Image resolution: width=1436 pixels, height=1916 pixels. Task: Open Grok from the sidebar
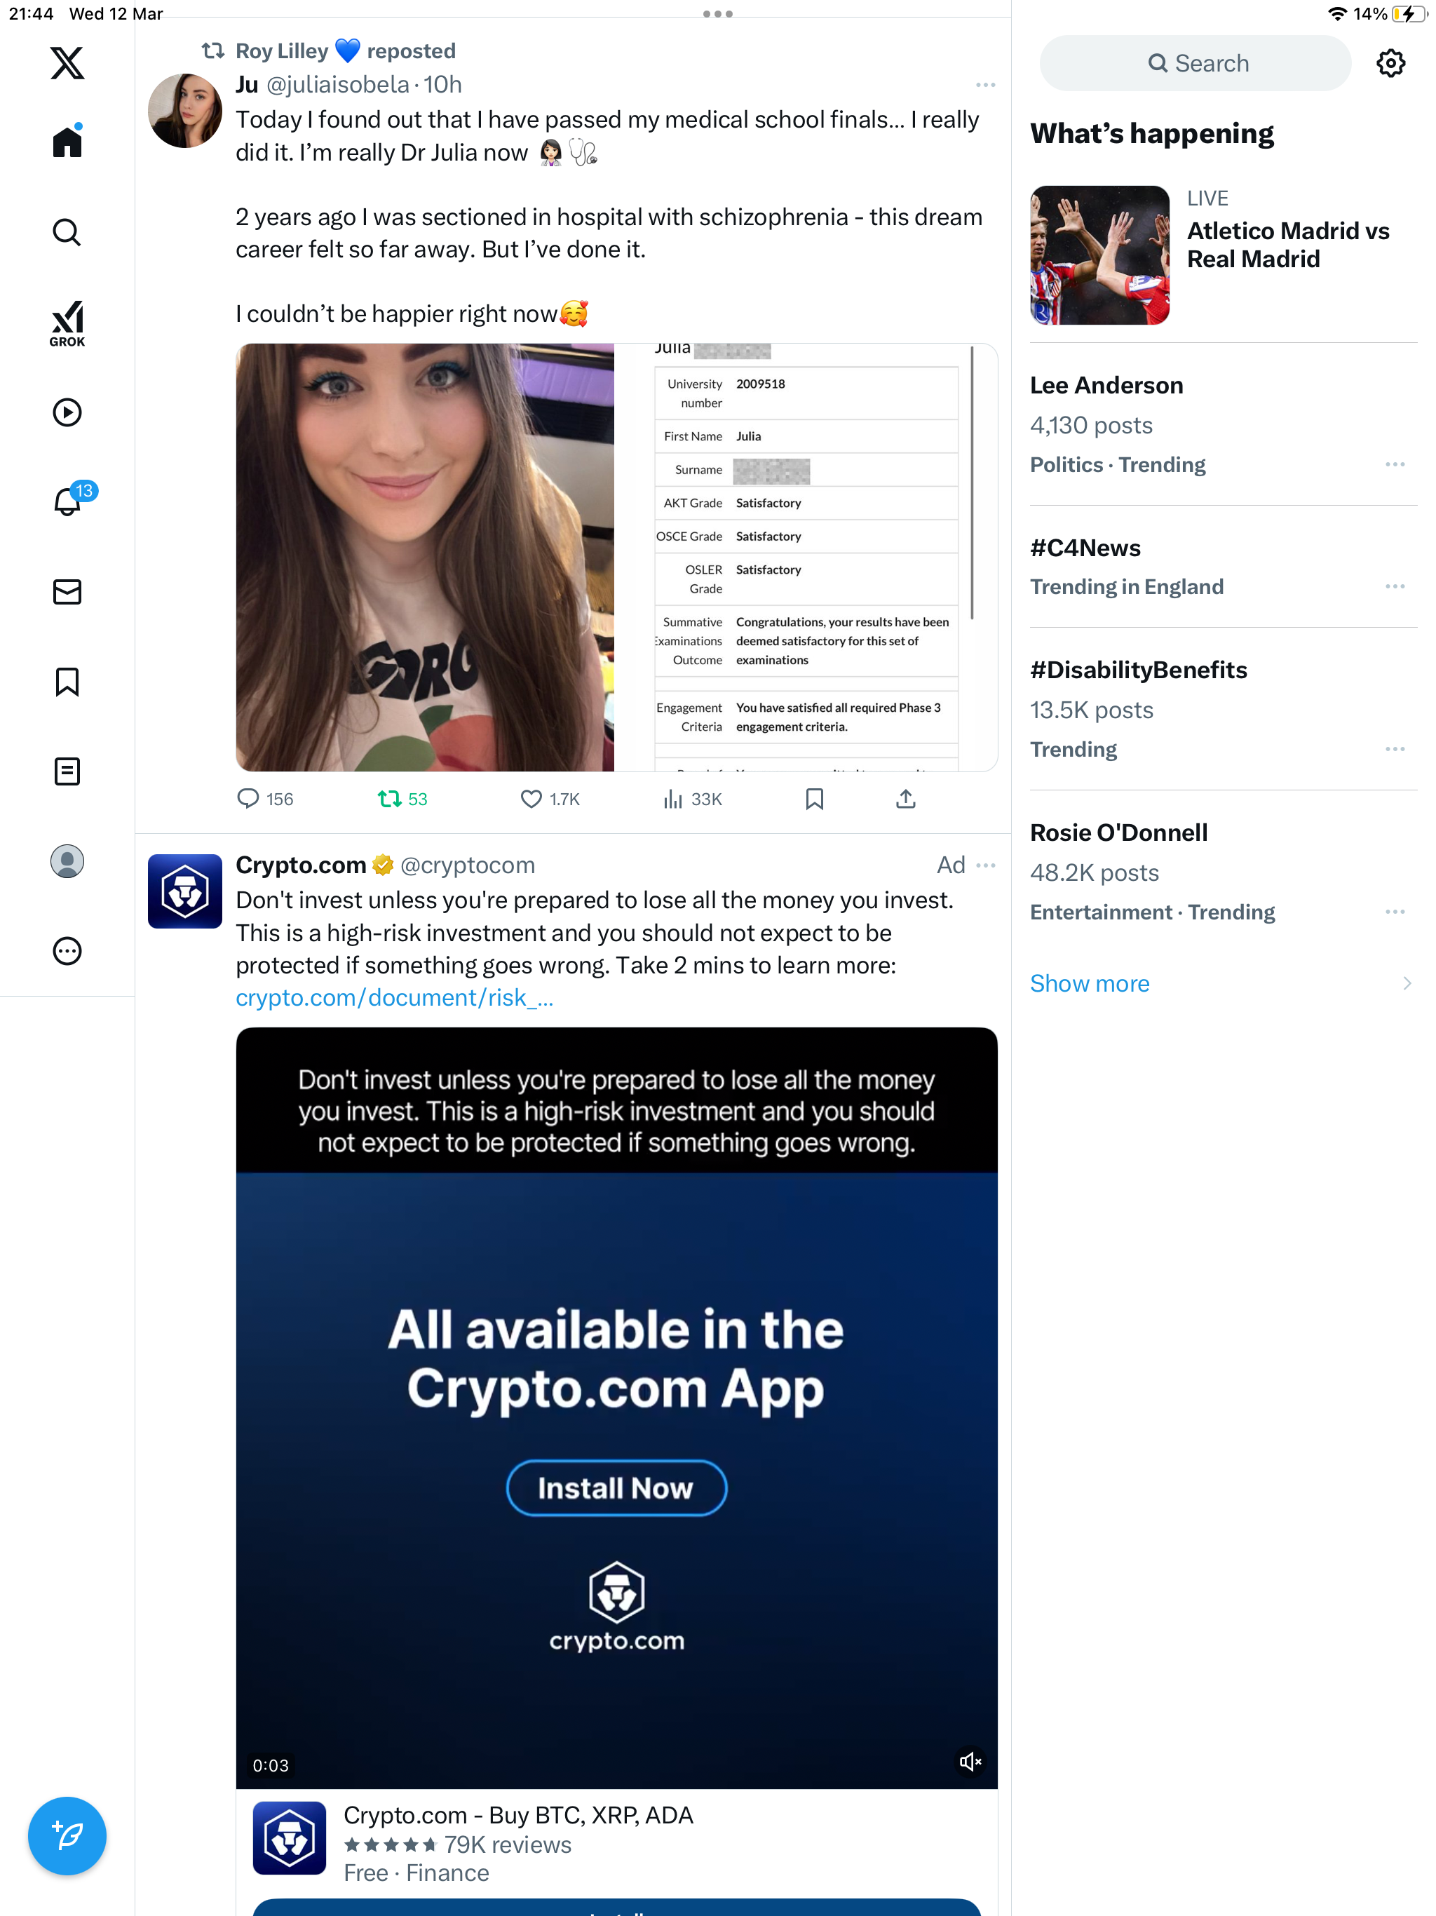tap(67, 323)
